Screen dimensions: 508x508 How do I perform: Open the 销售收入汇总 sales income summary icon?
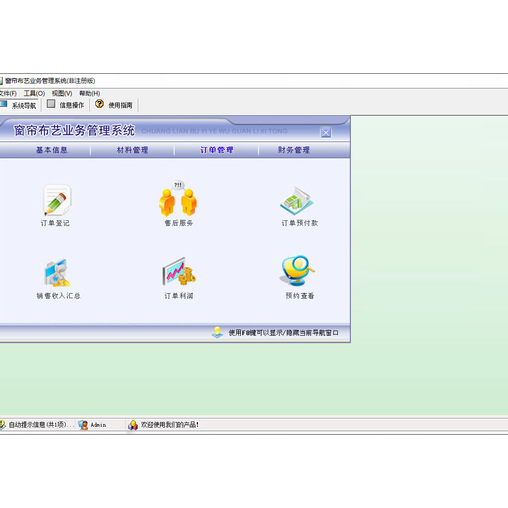57,273
